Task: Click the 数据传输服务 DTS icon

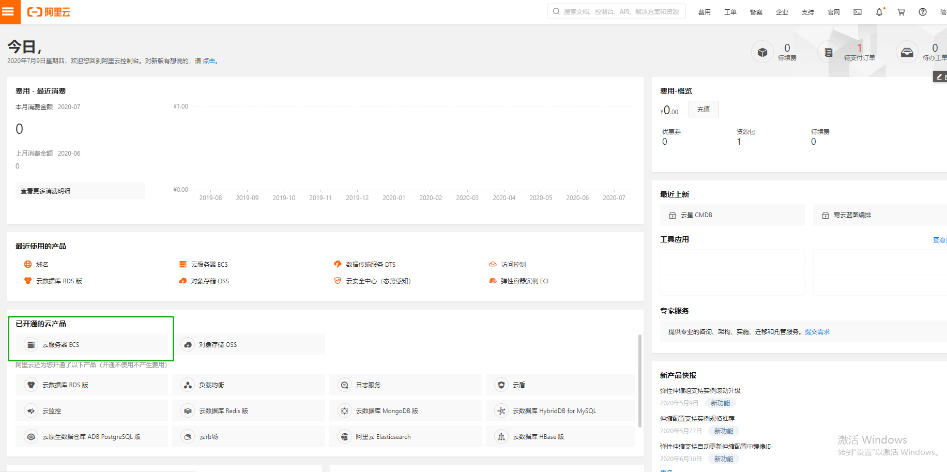Action: [338, 264]
